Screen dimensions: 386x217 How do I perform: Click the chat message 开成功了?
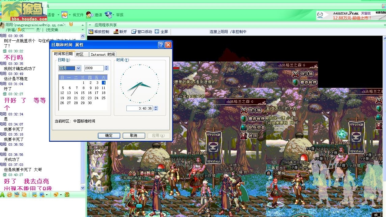(12, 159)
